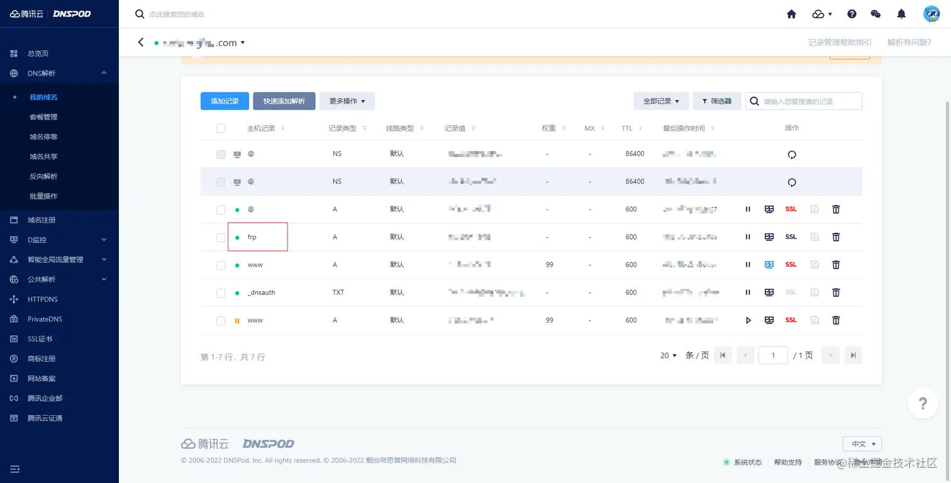Open SSL for the frp record
Screen dimensions: 951x483
(x=791, y=237)
